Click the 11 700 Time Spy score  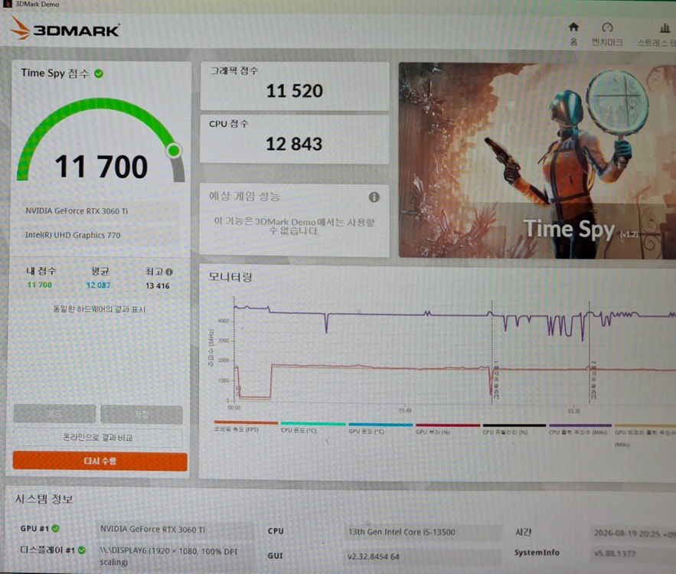pos(101,167)
